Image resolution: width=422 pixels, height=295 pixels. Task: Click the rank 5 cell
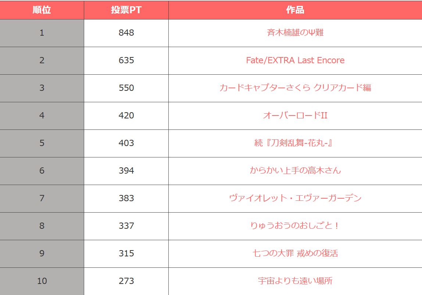(x=42, y=143)
